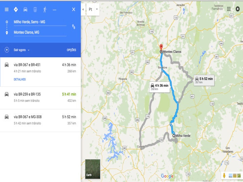
Task: Switch to Earth satellite view thumbnail
Action: [x=93, y=169]
